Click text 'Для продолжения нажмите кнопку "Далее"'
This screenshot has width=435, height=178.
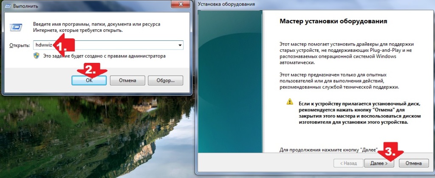[x=329, y=150]
